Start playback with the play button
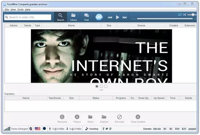The image size is (200, 135). (117, 17)
